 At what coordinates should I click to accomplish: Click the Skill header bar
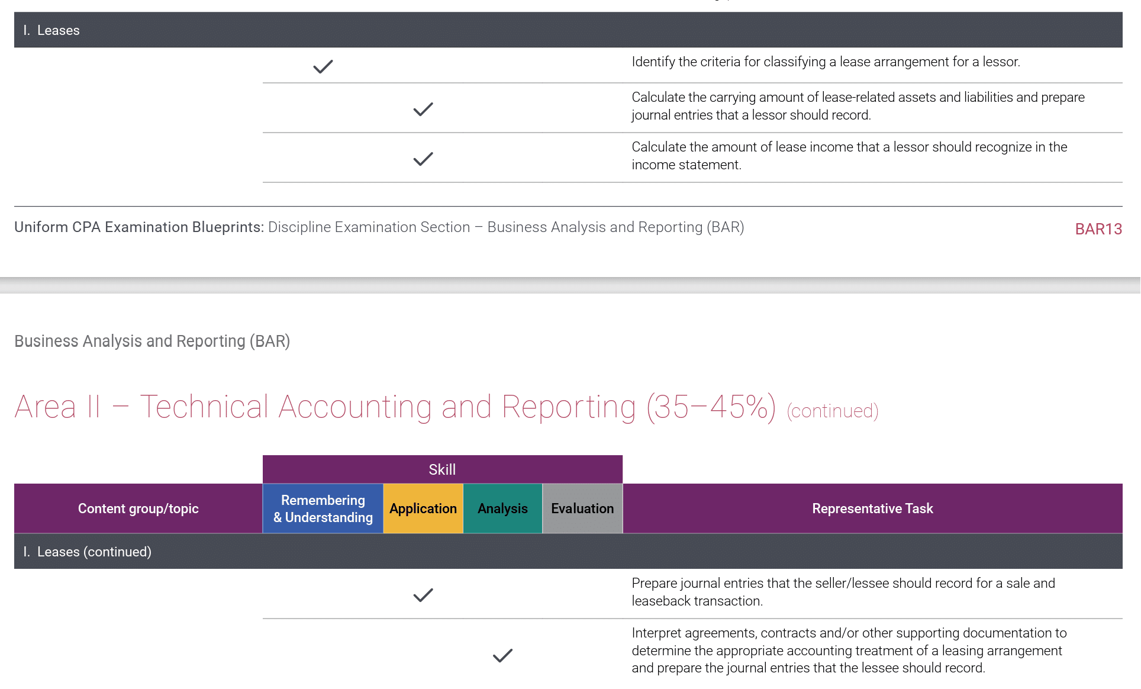[443, 469]
